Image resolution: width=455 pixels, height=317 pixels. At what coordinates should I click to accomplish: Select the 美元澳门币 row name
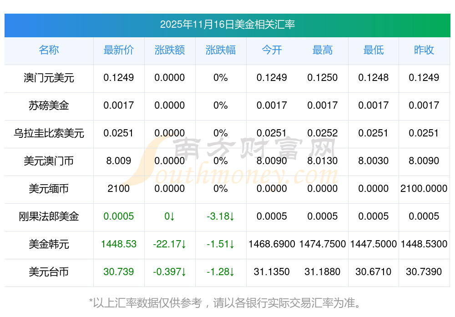[x=49, y=161]
